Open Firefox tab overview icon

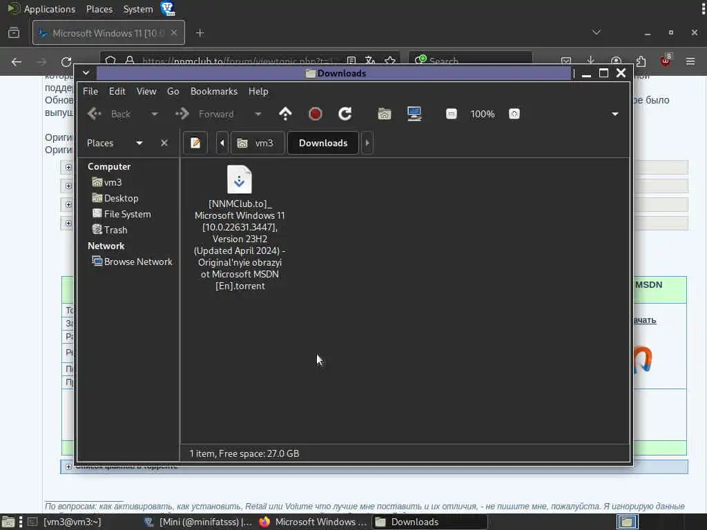tap(14, 33)
